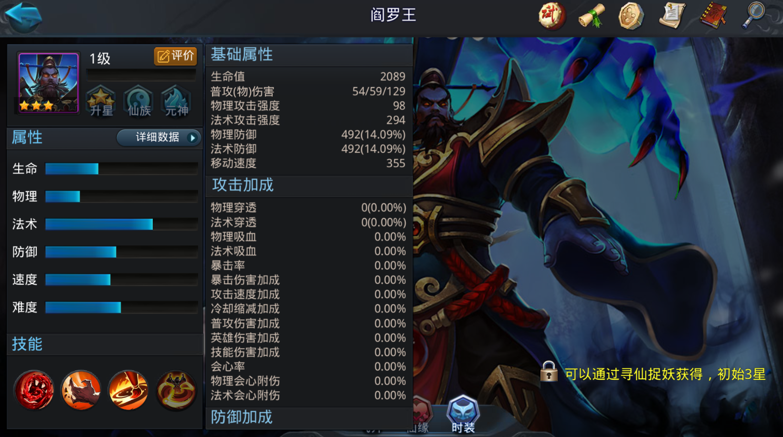Tap the second skill icon with beast

(x=81, y=390)
